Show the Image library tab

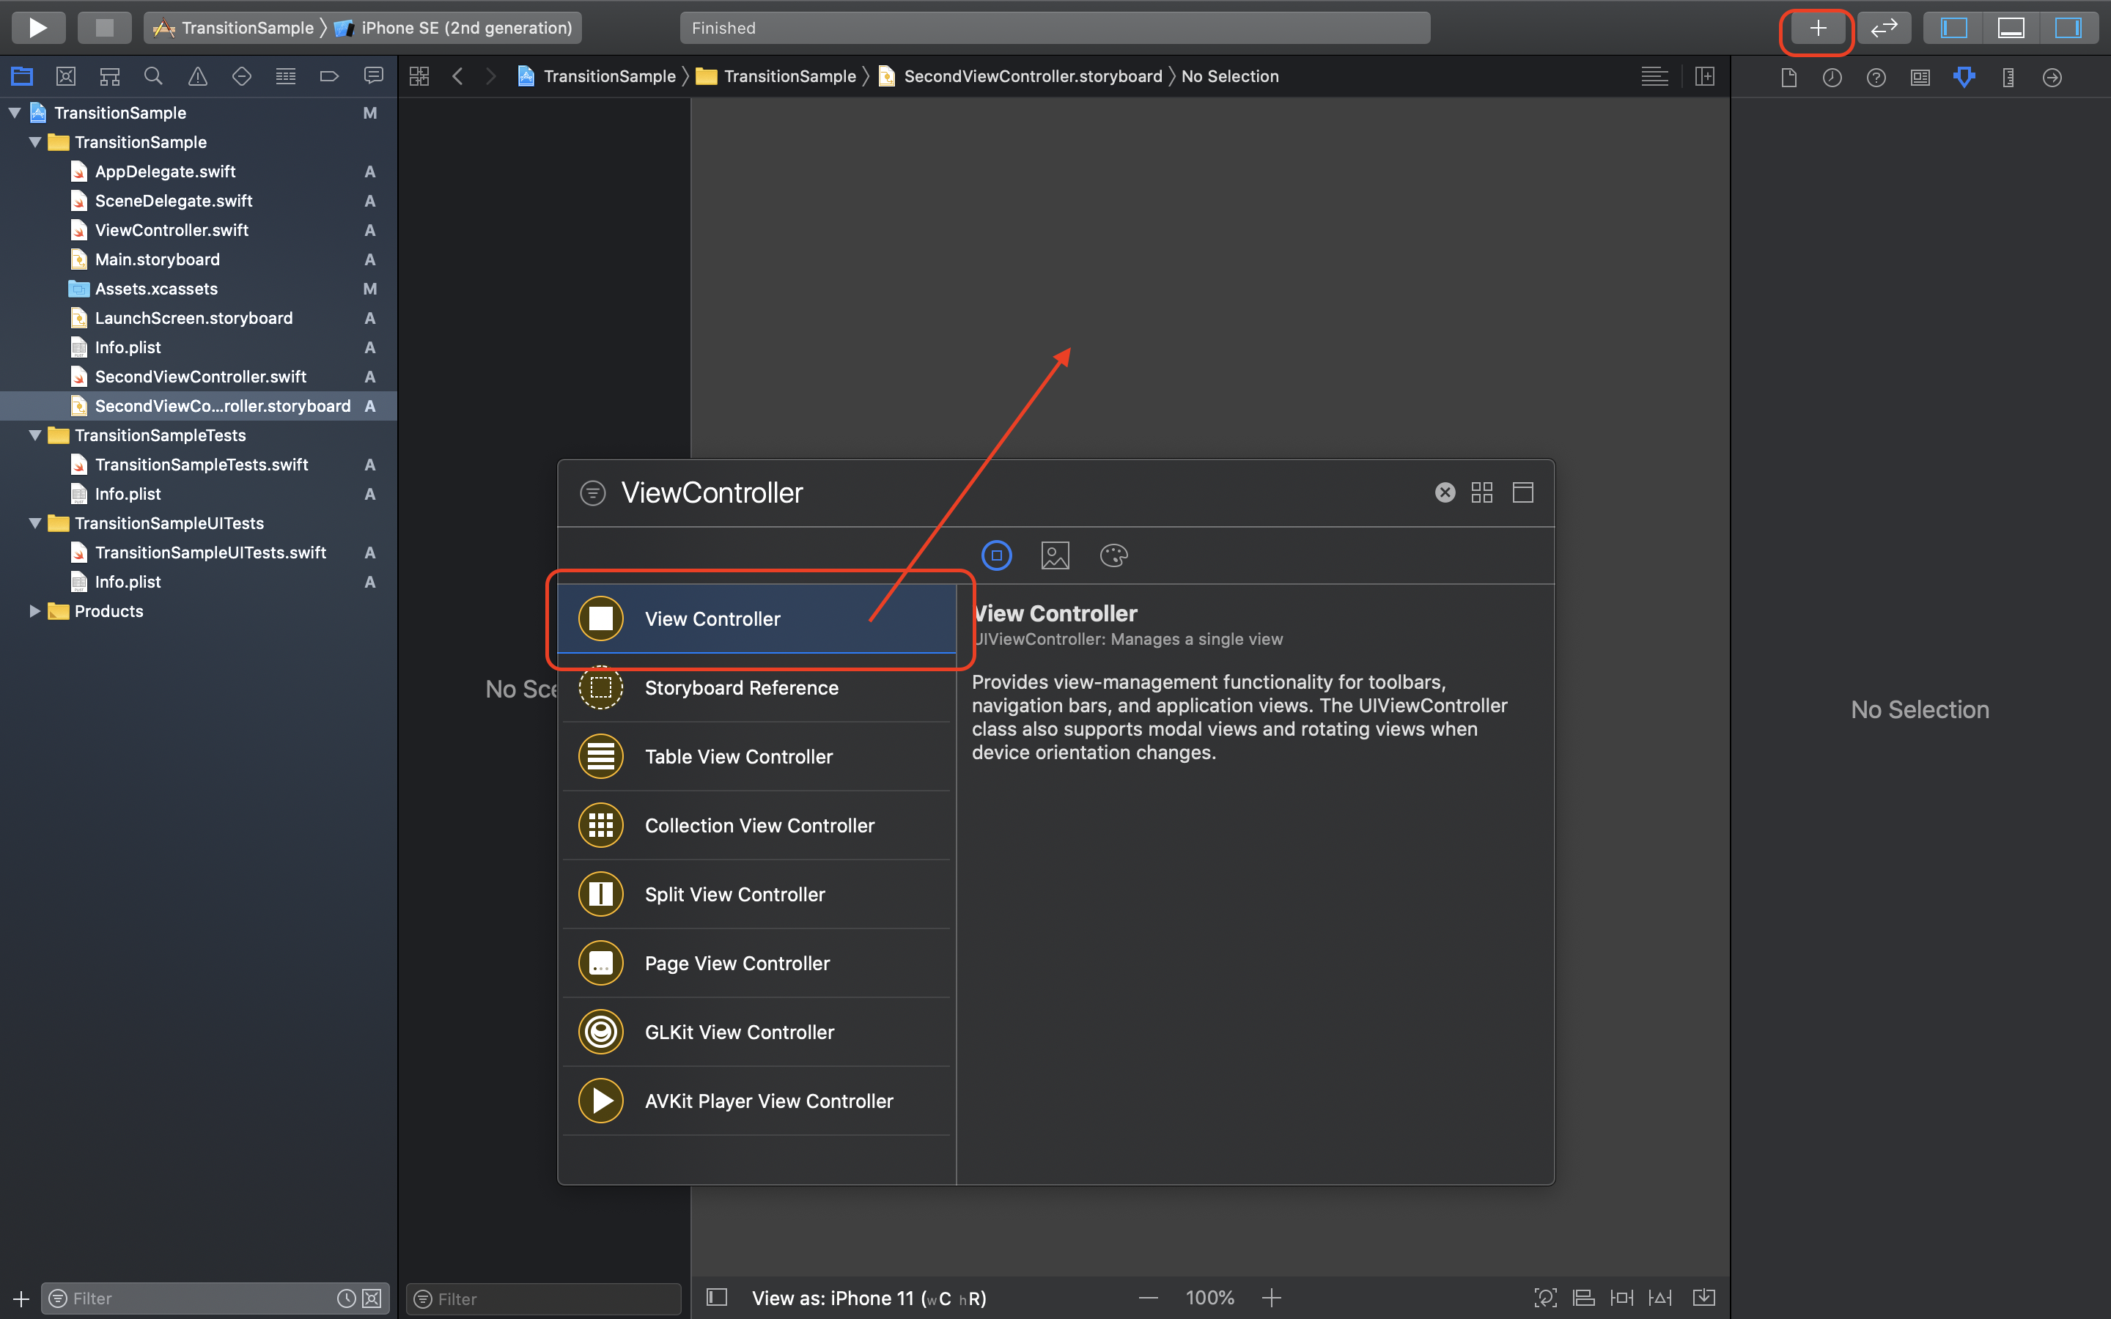[1055, 555]
